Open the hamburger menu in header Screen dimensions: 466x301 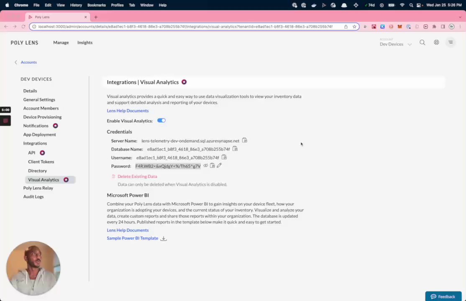point(451,42)
